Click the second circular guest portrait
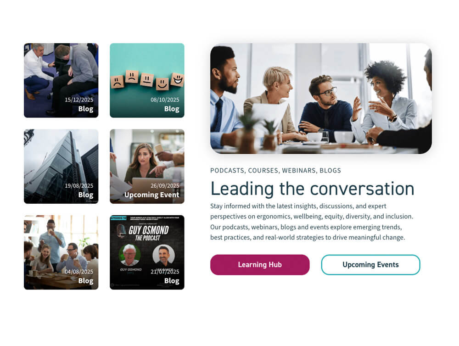Viewport: 459px width, 346px height. (x=164, y=255)
